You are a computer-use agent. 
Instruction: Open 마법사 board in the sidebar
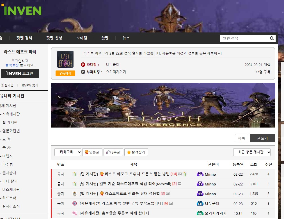click(8, 156)
